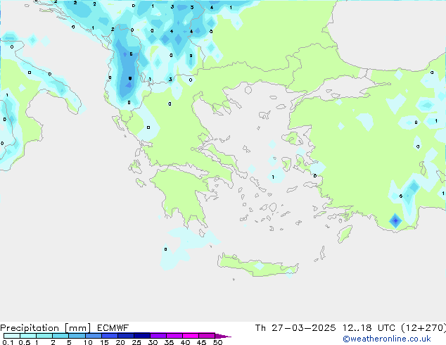
Task: Click the '5' precipitation value over Albania
Action: point(131,54)
